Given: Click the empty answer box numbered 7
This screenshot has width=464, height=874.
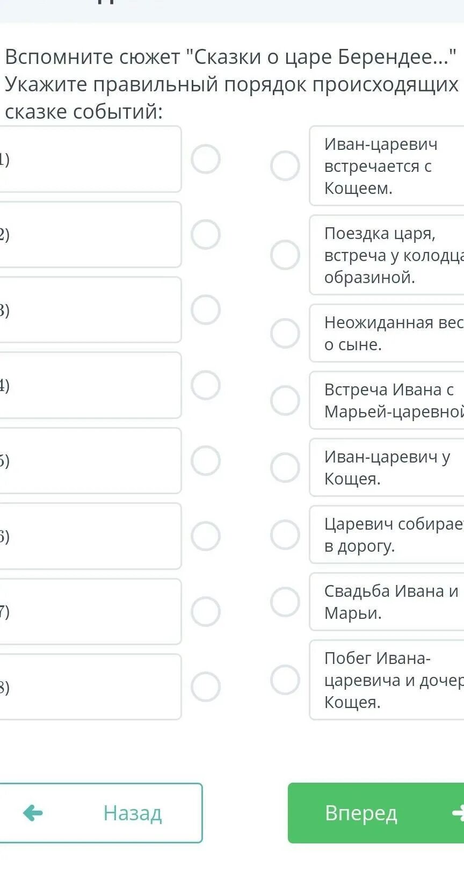Looking at the screenshot, I should click(89, 611).
